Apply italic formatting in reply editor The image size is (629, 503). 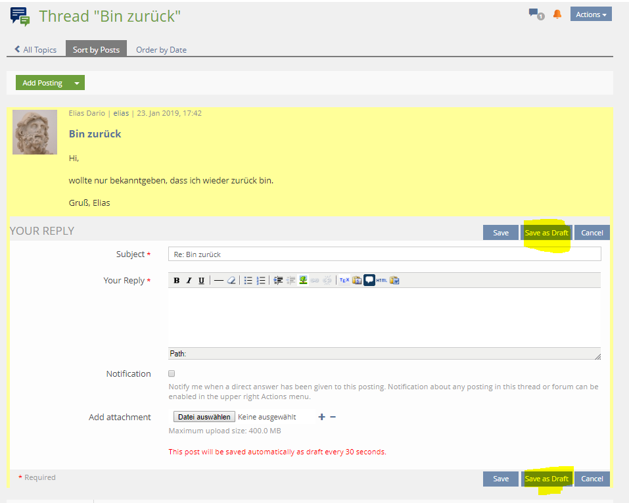(189, 280)
